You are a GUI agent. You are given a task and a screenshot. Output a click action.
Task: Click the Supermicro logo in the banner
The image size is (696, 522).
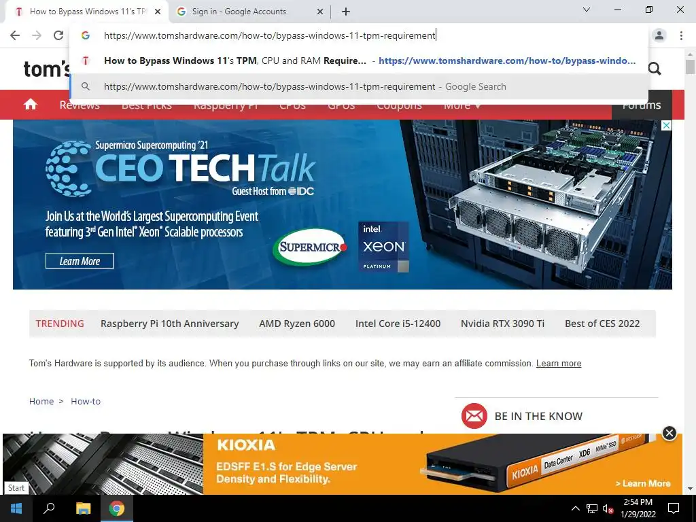tap(310, 247)
